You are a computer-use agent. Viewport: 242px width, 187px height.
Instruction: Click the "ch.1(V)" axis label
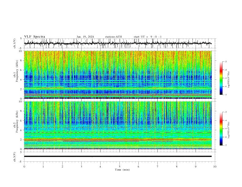(15, 43)
